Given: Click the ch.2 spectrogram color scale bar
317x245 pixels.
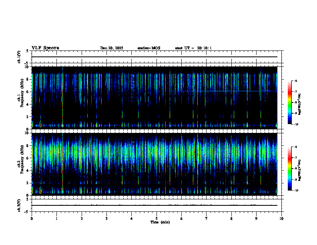Looking at the screenshot, I should tap(289, 169).
